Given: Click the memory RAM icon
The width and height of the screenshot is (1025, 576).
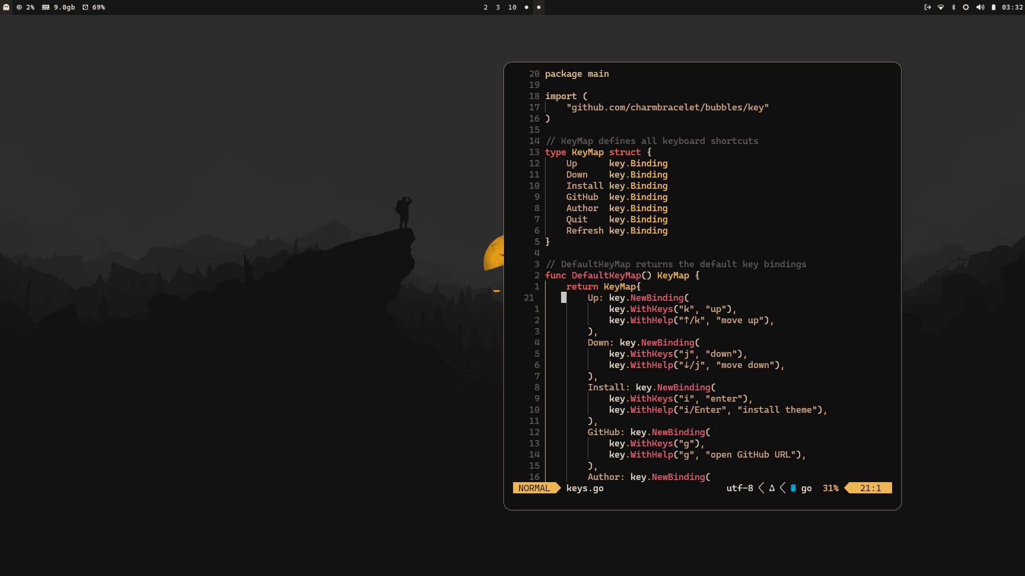Looking at the screenshot, I should point(46,7).
